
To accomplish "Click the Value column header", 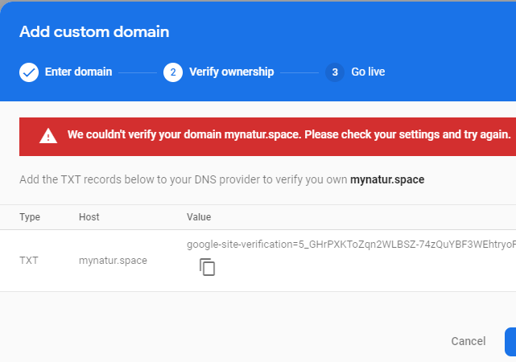I will click(199, 217).
